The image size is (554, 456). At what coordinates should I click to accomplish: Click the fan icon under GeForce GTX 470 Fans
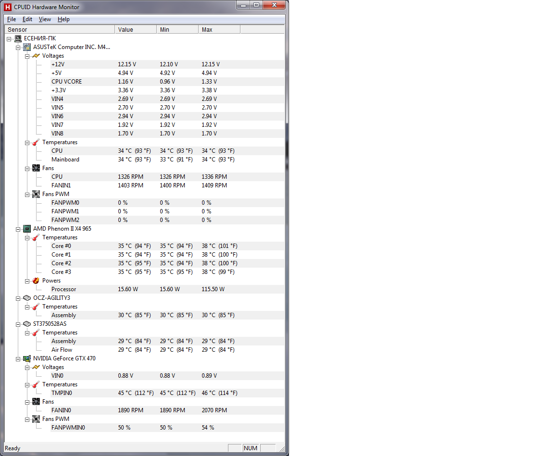(x=36, y=402)
